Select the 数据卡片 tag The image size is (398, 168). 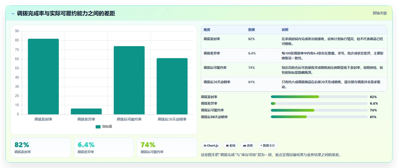[x=268, y=146]
